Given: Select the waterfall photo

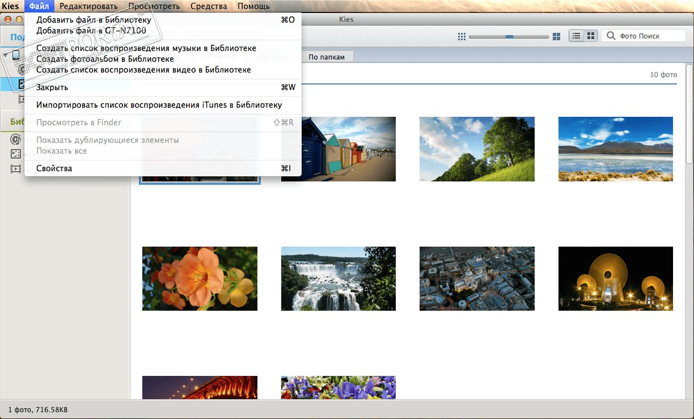Looking at the screenshot, I should 338,278.
